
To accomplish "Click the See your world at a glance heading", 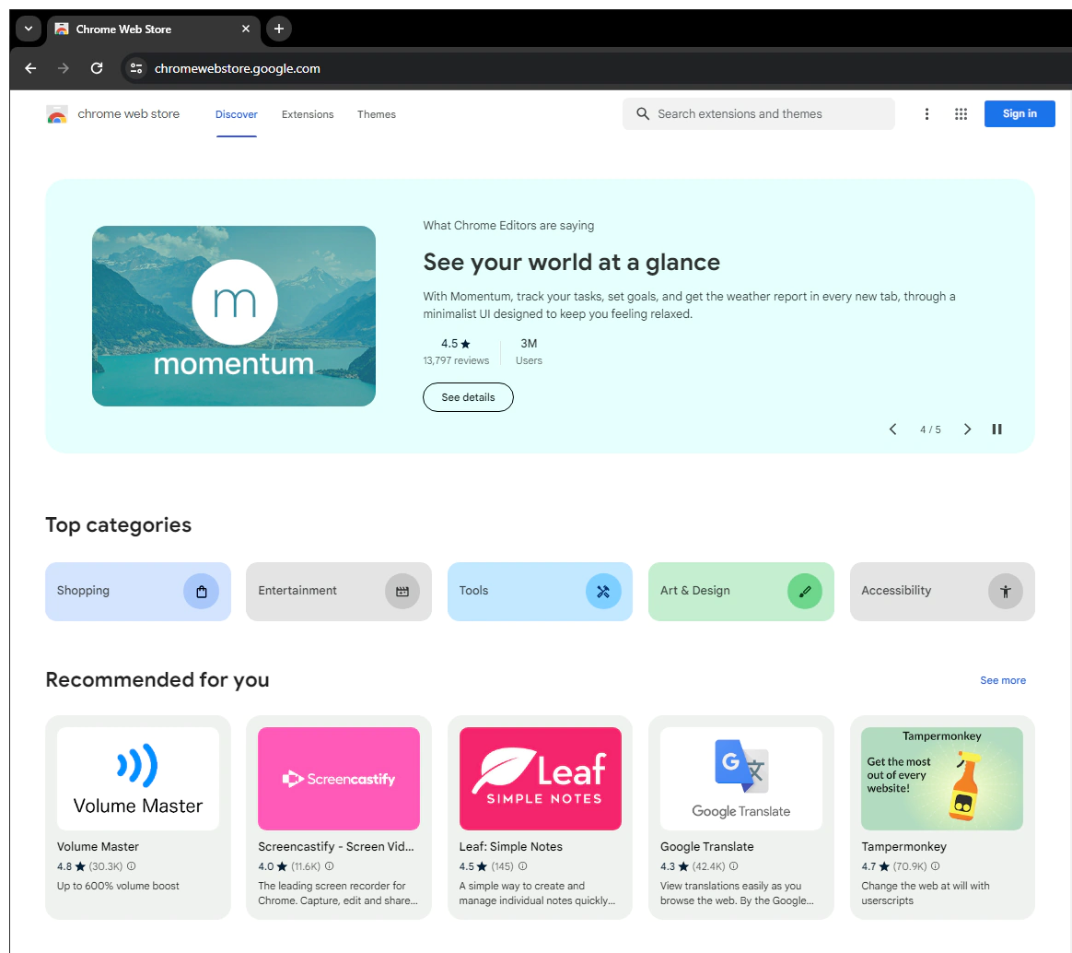I will point(572,262).
